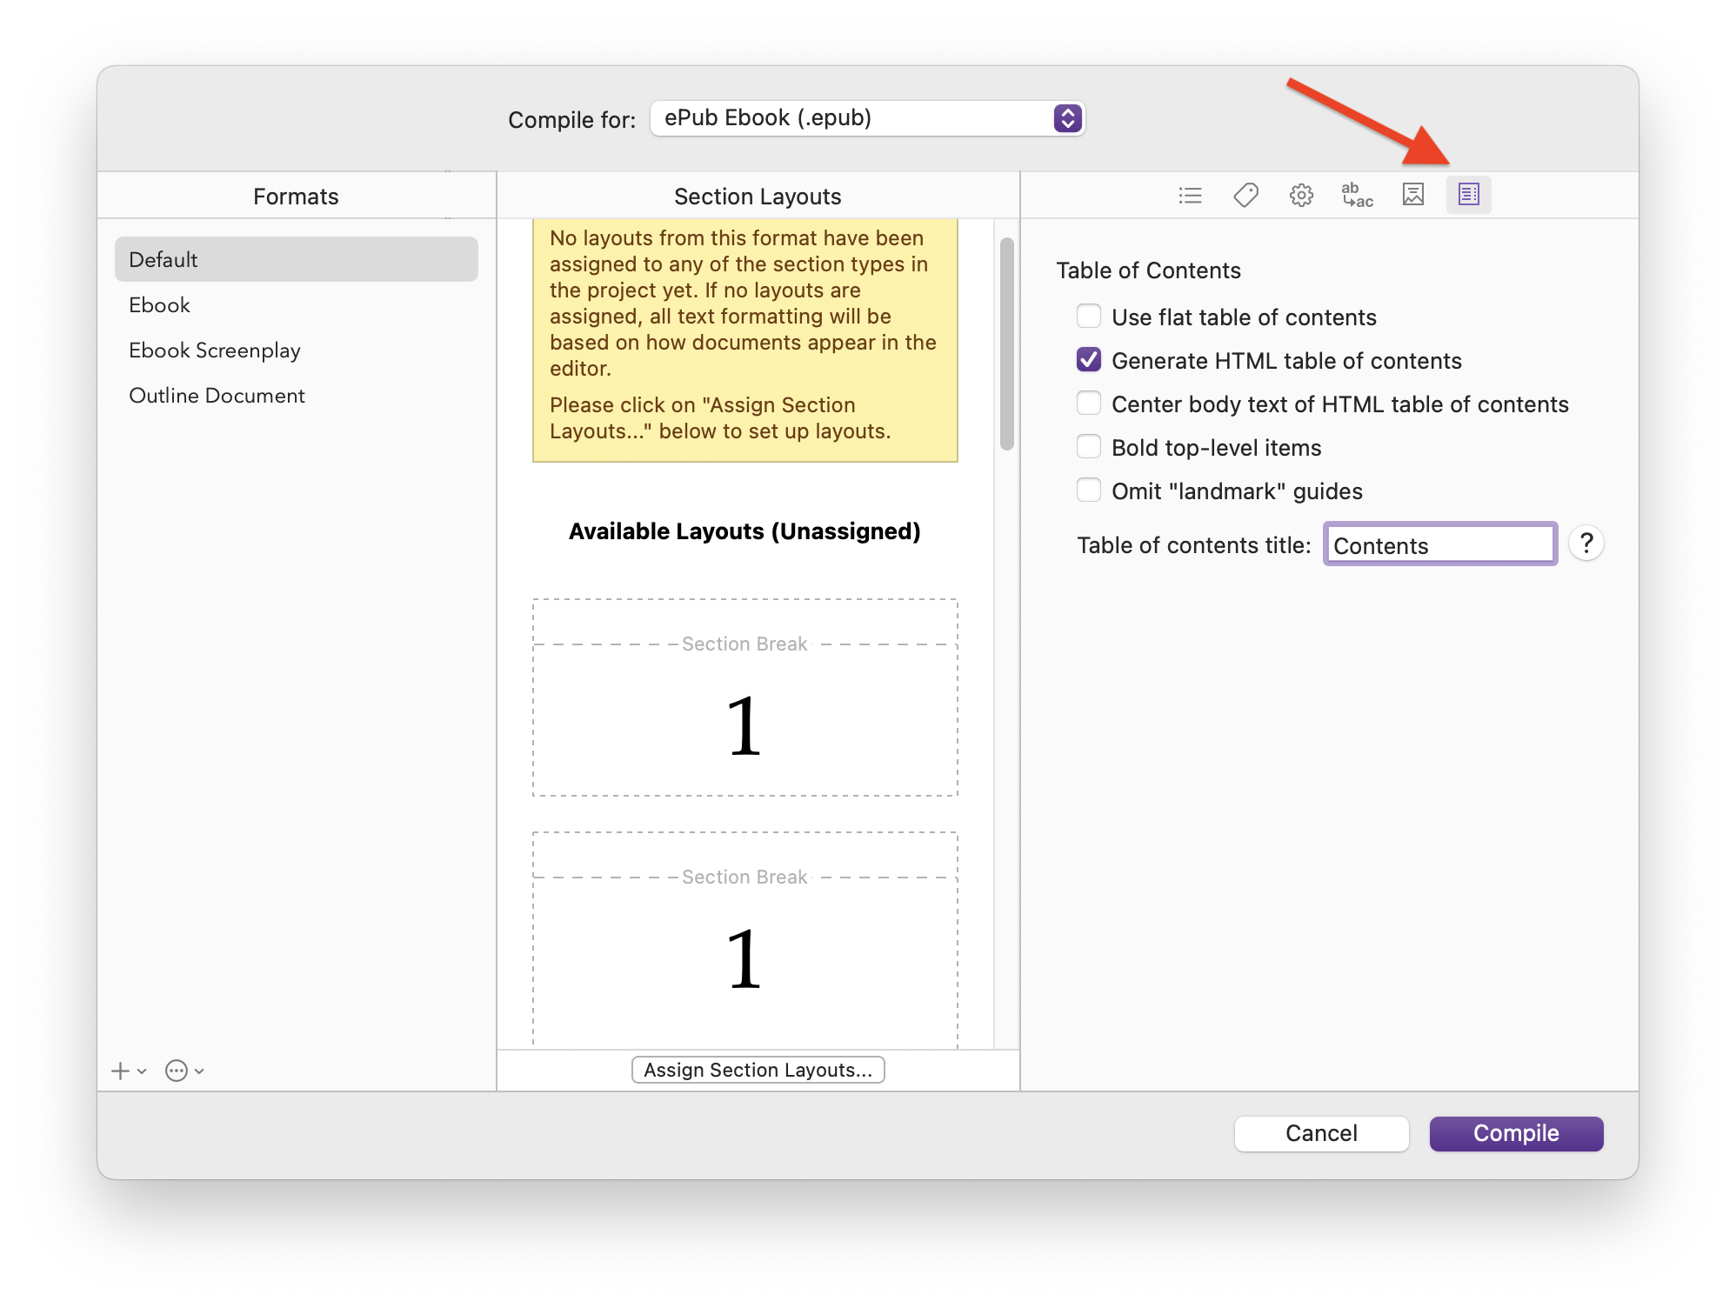Image resolution: width=1736 pixels, height=1308 pixels.
Task: Click the plus add format icon
Action: pyautogui.click(x=121, y=1071)
